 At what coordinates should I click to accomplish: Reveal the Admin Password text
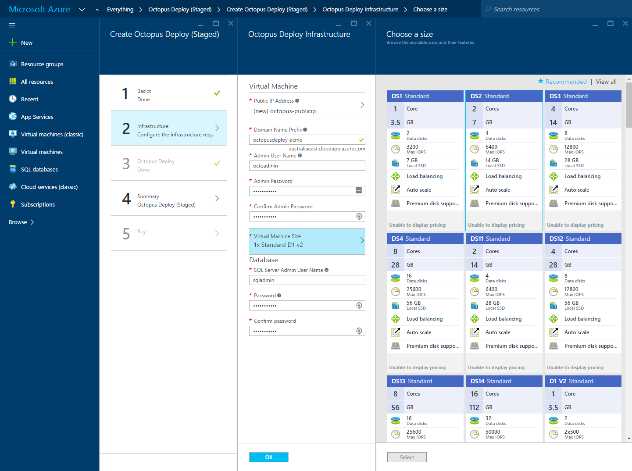pos(359,191)
